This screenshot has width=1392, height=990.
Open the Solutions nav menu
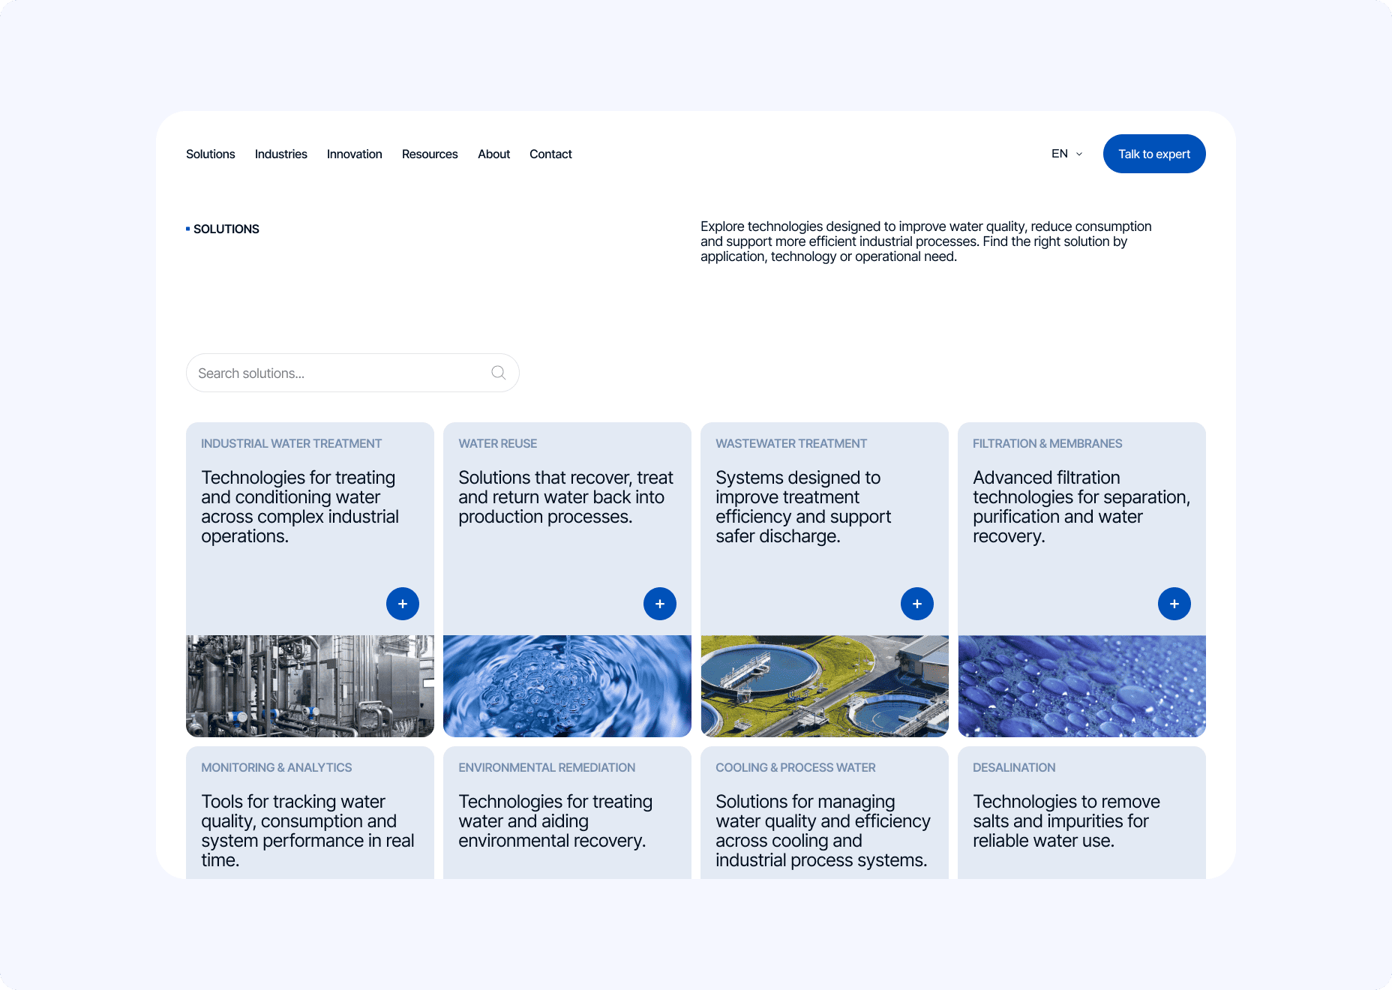click(x=211, y=154)
